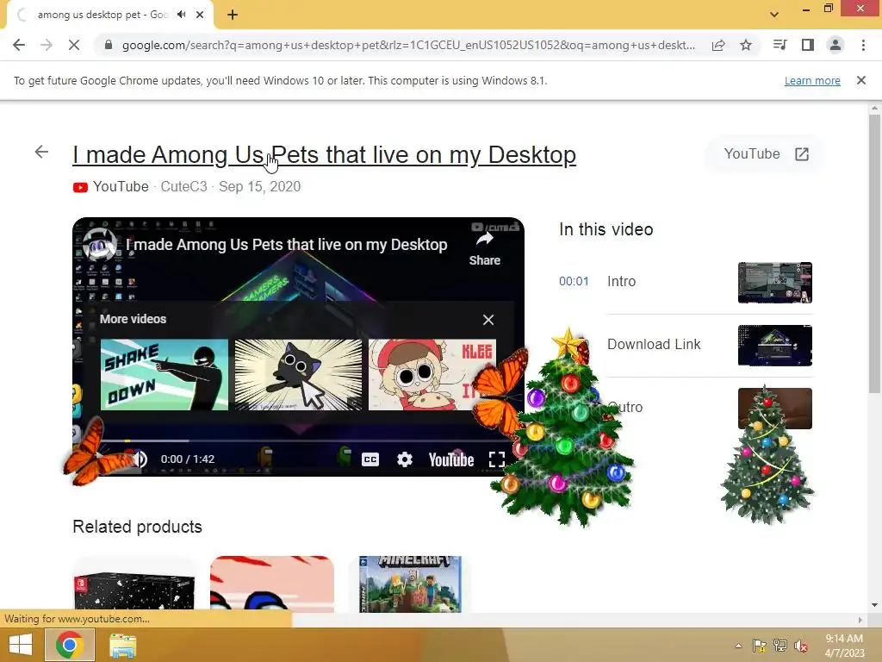Close the among us desktop pet tab
This screenshot has height=662, width=882.
click(x=200, y=15)
